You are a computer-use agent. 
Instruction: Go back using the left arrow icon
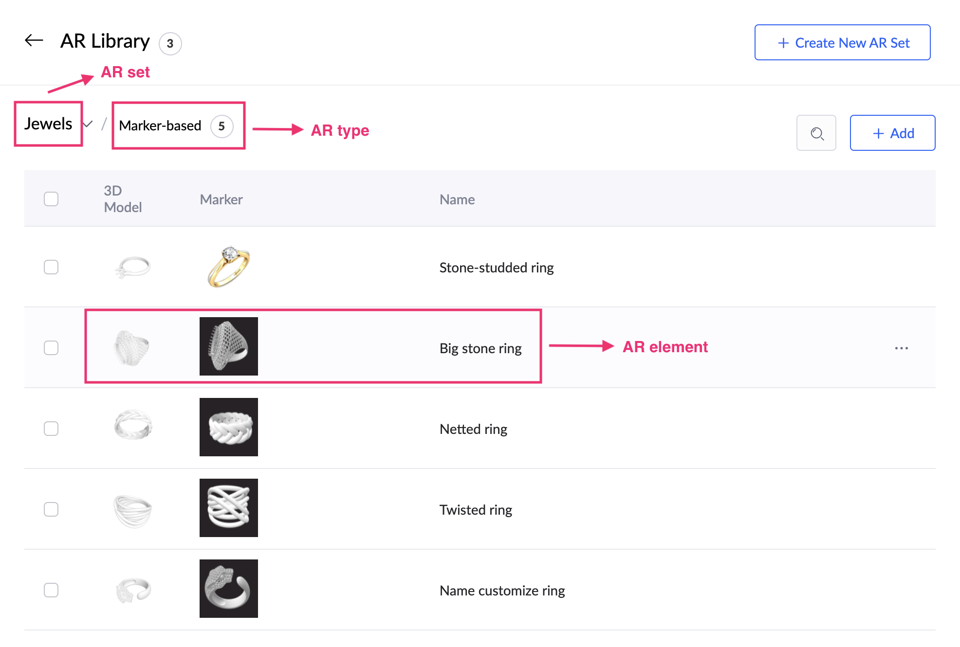click(x=34, y=40)
